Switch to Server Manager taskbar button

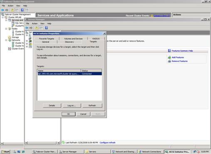(x=71, y=152)
